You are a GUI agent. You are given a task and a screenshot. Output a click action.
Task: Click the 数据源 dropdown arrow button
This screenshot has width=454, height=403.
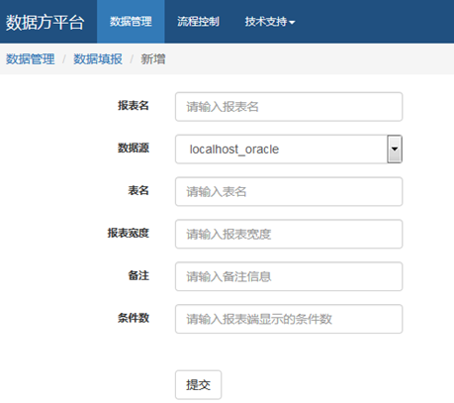click(x=395, y=149)
